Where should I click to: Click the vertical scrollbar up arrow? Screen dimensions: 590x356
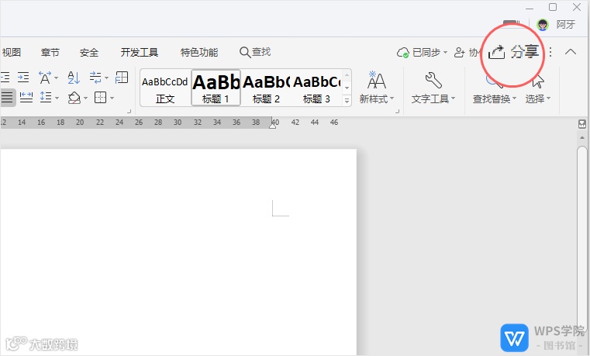pyautogui.click(x=582, y=138)
